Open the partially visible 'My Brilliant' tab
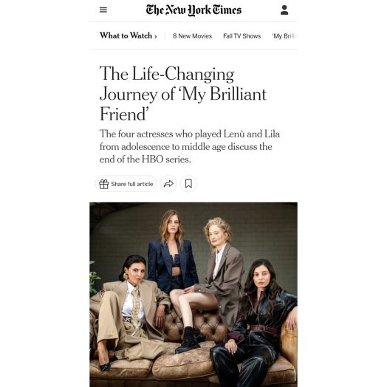 tap(284, 36)
